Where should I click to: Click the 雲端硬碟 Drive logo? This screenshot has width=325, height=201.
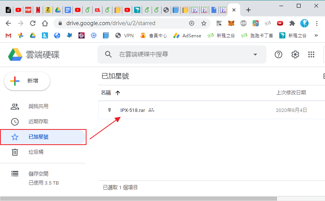34,55
